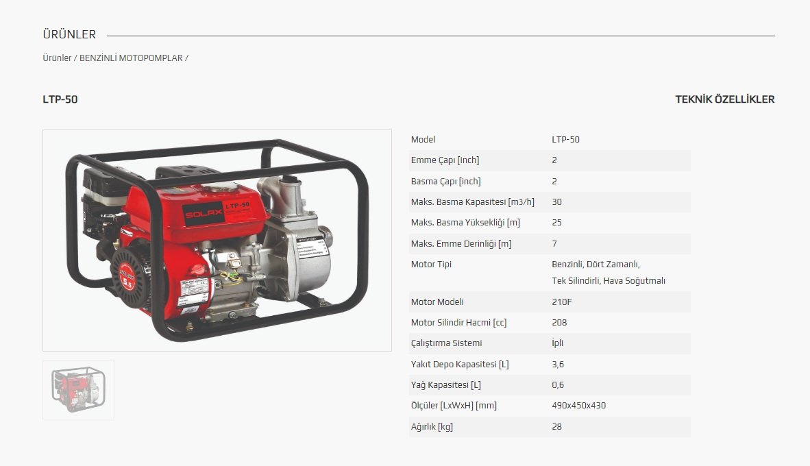Click the Basma Çapı [inch] label
The width and height of the screenshot is (810, 466).
446,182
